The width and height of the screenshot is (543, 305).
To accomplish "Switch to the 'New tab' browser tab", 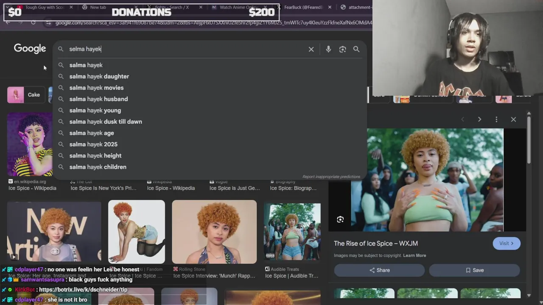I will [x=98, y=7].
